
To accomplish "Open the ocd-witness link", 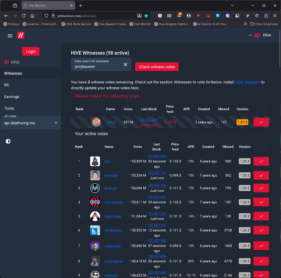I will pyautogui.click(x=114, y=202).
